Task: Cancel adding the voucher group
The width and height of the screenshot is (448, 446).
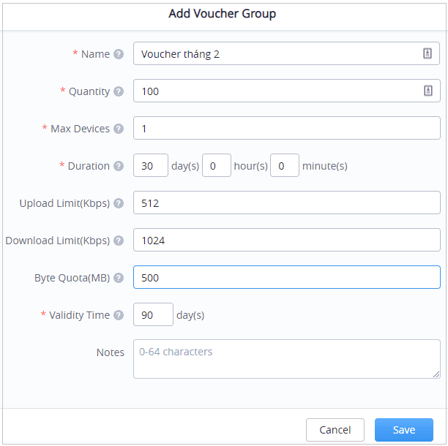Action: (335, 430)
